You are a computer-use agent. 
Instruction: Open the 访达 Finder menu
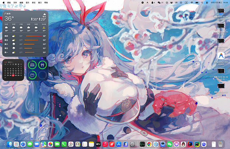(x=9, y=2)
